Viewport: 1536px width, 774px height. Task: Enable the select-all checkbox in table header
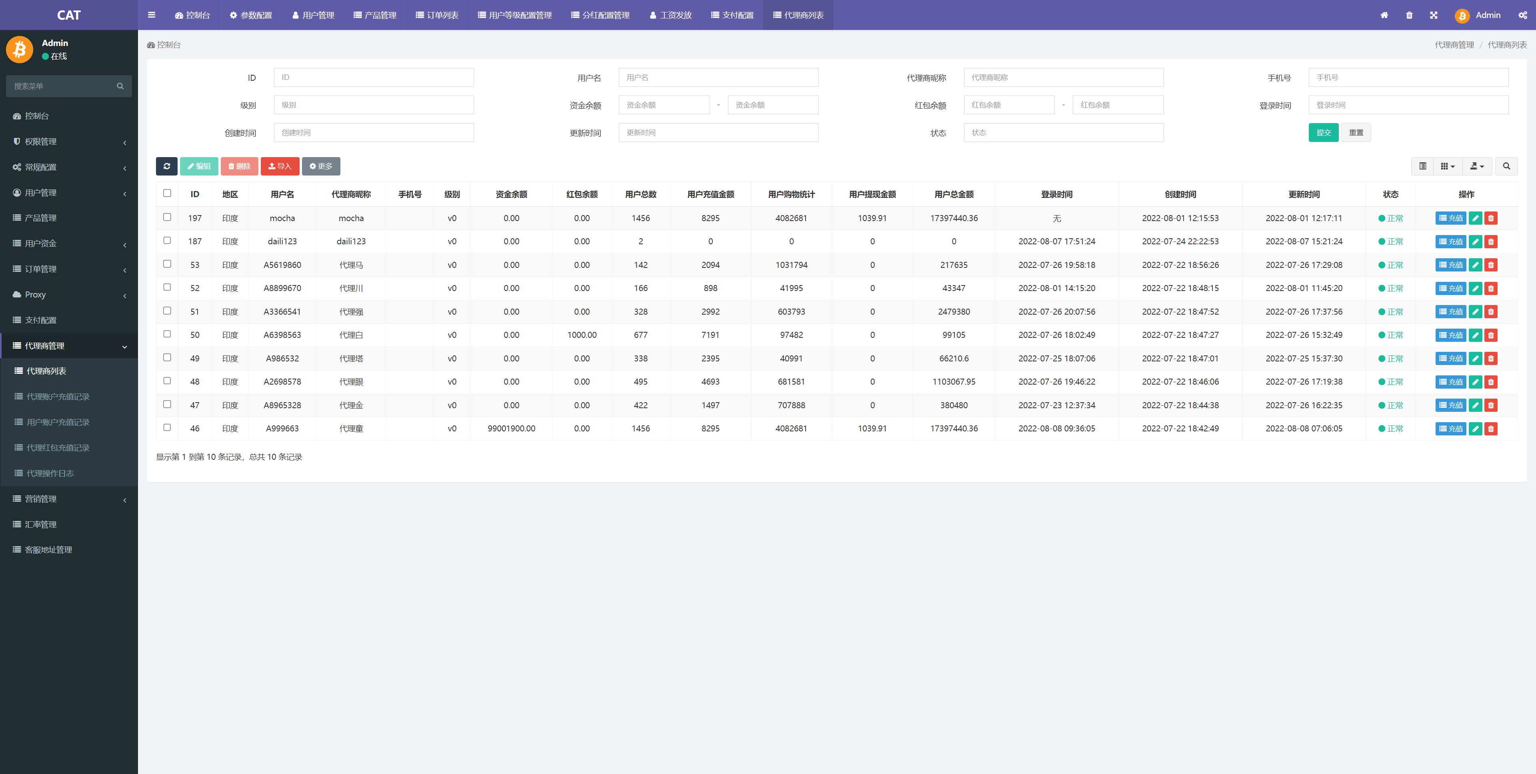[x=167, y=193]
